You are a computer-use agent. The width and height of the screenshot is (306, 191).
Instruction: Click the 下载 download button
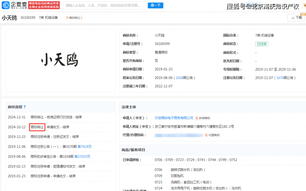pos(296,18)
